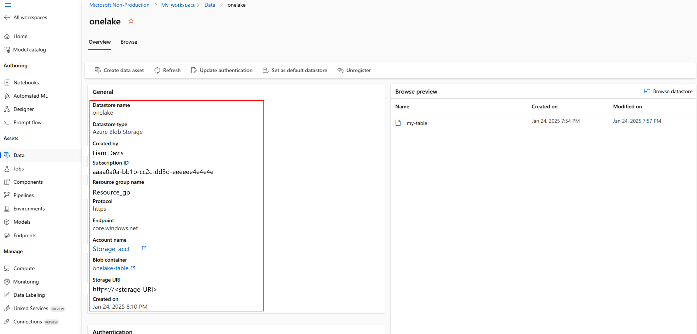Open Microsoft Non-Production breadcrumb link
Screen dimensions: 697x334
[119, 5]
